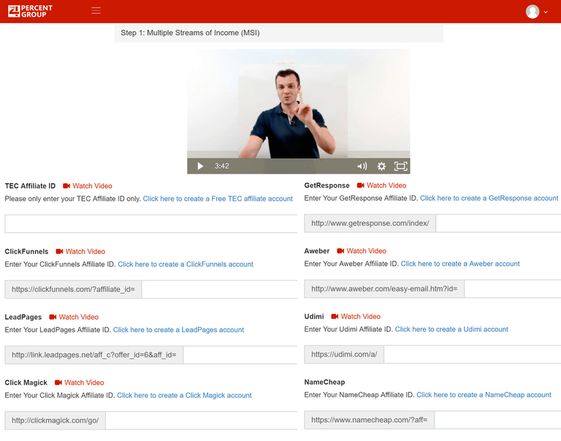The width and height of the screenshot is (561, 441).
Task: Click here to create a NameCheap account
Action: point(484,394)
